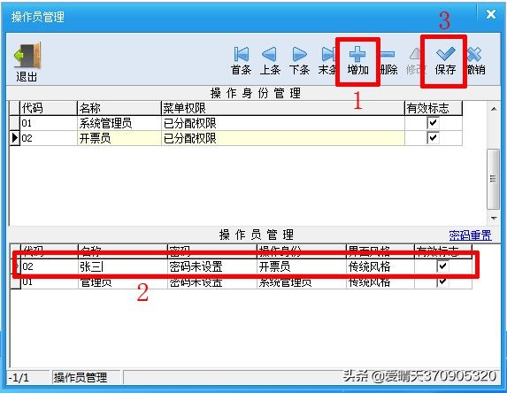Click the row selector of 开票员 row

click(15, 138)
